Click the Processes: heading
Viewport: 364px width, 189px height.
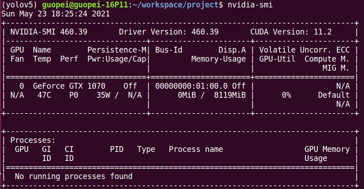coord(33,140)
